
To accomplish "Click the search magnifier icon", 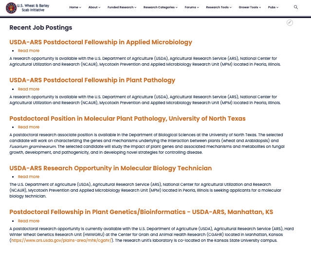I will pos(296,7).
